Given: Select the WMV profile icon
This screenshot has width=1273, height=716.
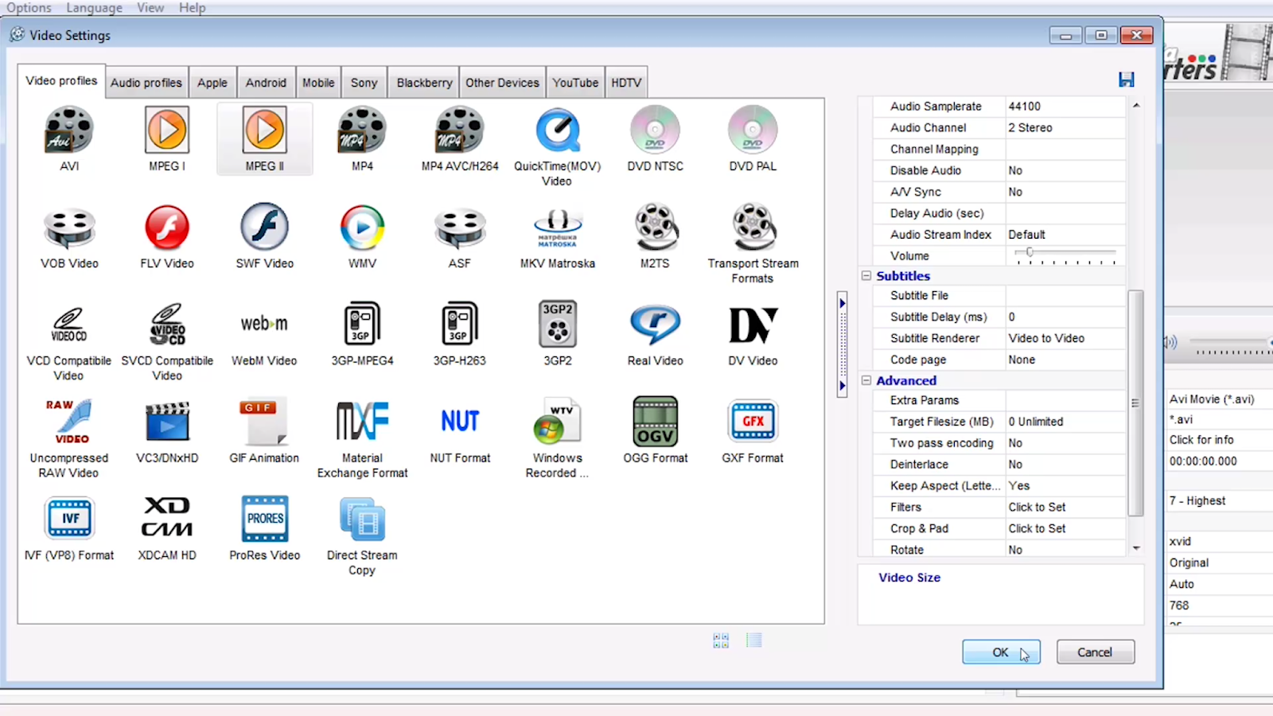Looking at the screenshot, I should click(x=362, y=236).
